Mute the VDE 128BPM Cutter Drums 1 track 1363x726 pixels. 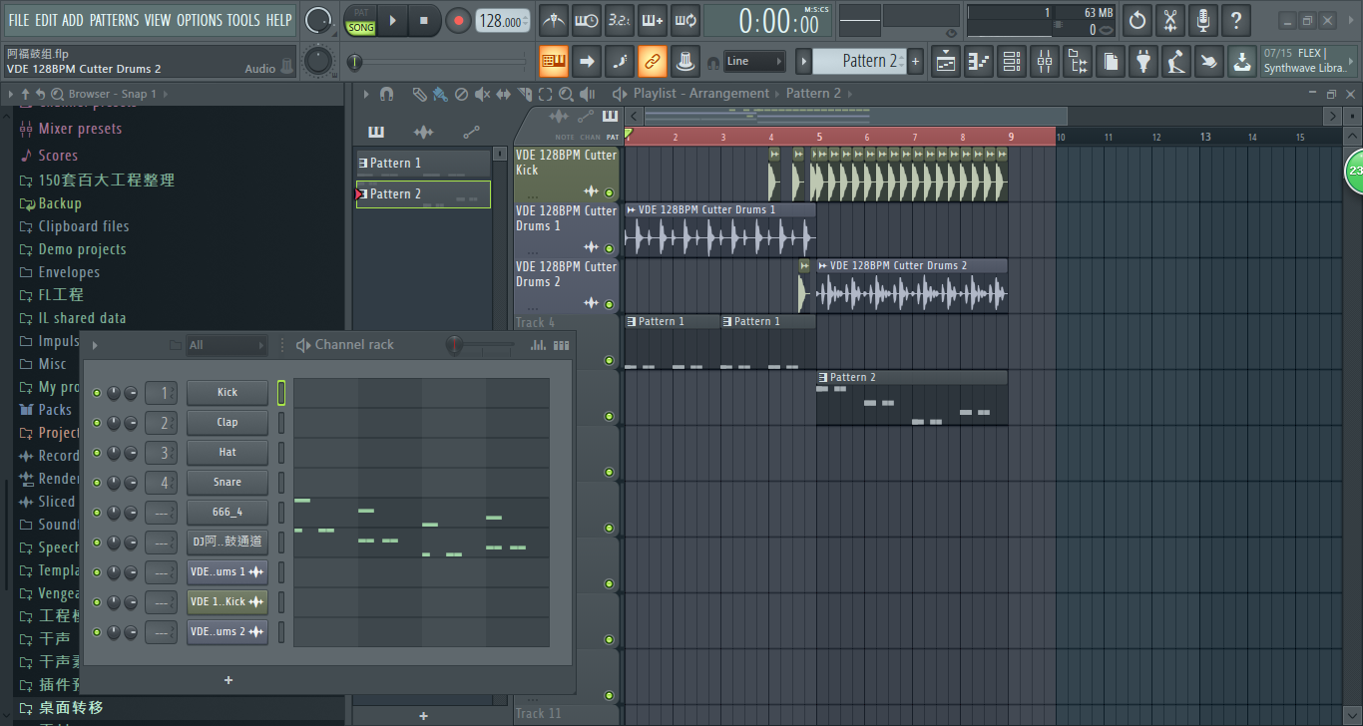609,247
